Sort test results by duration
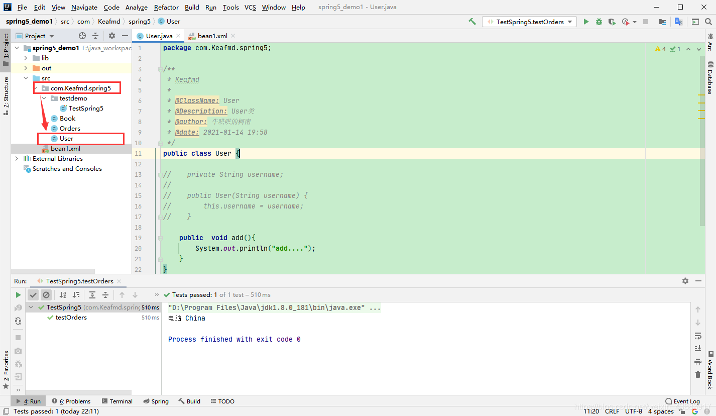The image size is (716, 416). pos(76,295)
